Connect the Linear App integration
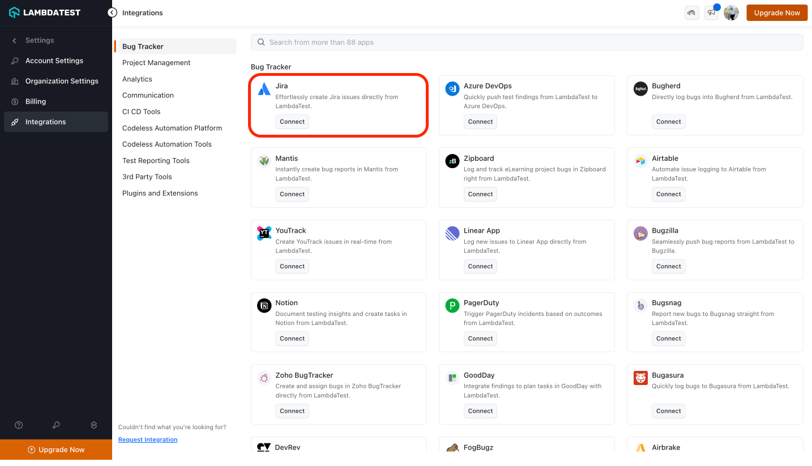Image resolution: width=812 pixels, height=466 pixels. point(480,266)
